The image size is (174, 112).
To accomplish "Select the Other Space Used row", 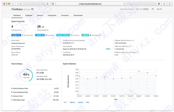I will click(35, 100).
